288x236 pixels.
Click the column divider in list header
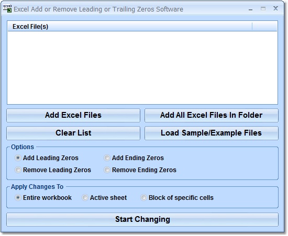(252, 27)
